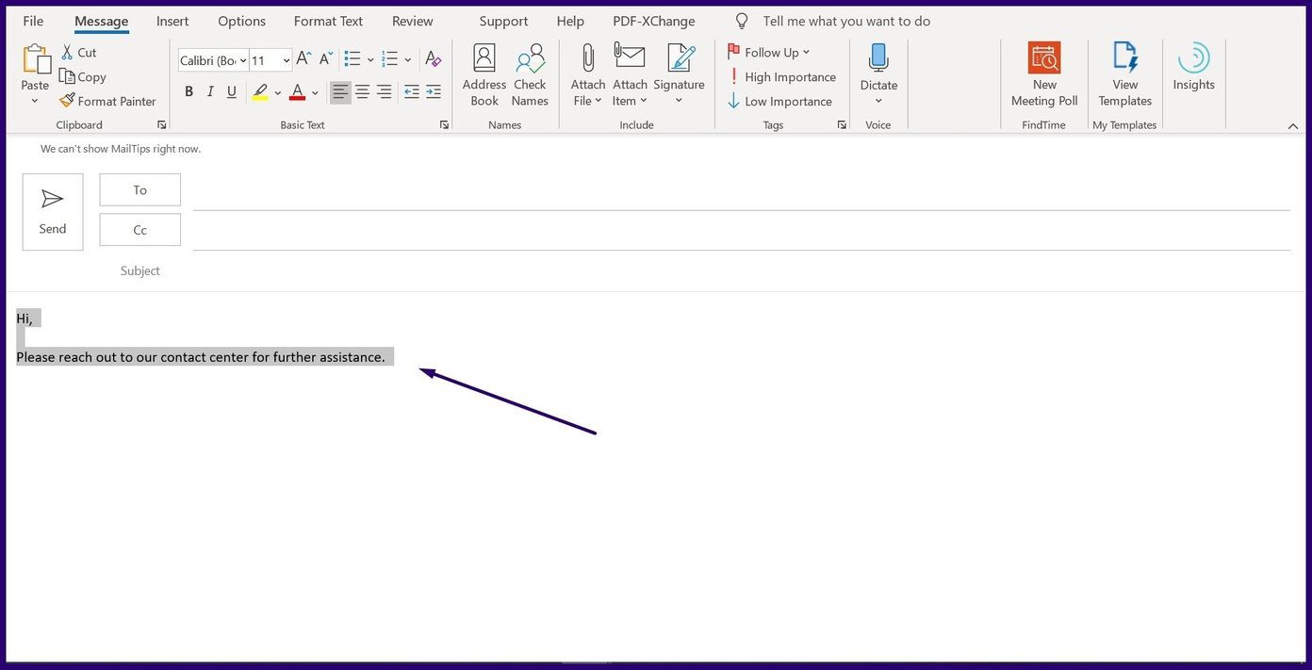Open the Signature menu

click(679, 75)
